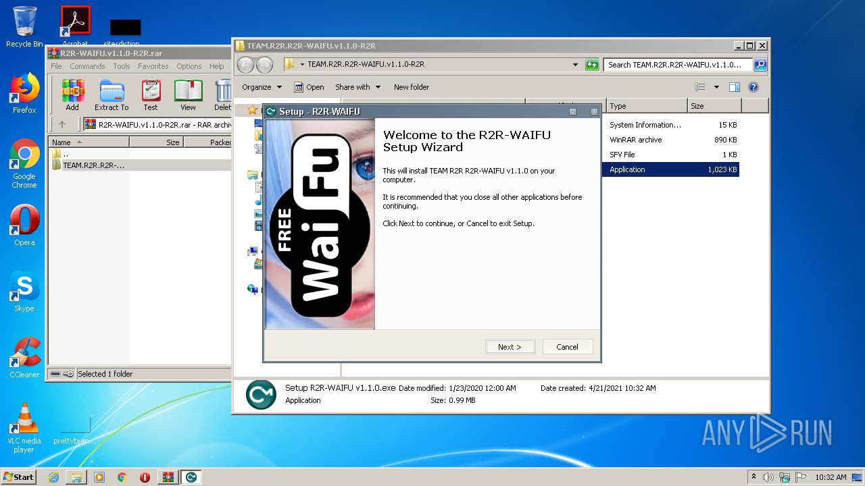Click the Favorites star in Explorer sidebar

(252, 109)
